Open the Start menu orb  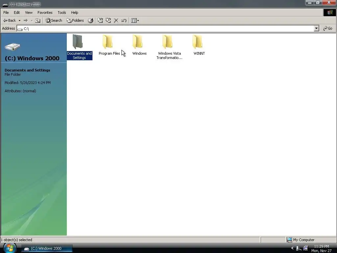pos(10,248)
